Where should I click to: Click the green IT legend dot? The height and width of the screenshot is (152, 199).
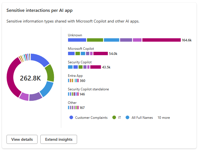click(114, 118)
